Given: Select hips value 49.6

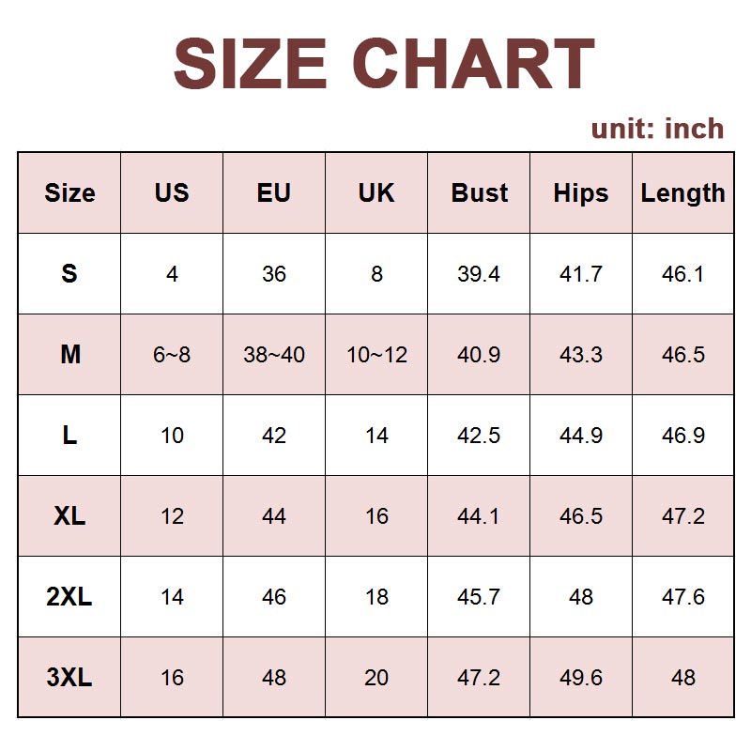Looking at the screenshot, I should point(581,678).
